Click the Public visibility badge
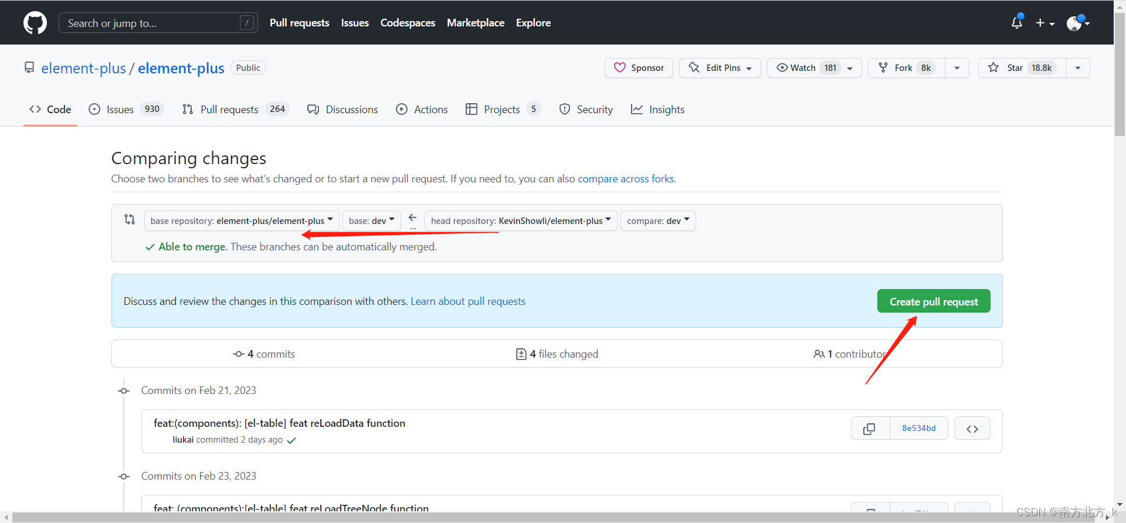The image size is (1126, 523). [x=248, y=68]
